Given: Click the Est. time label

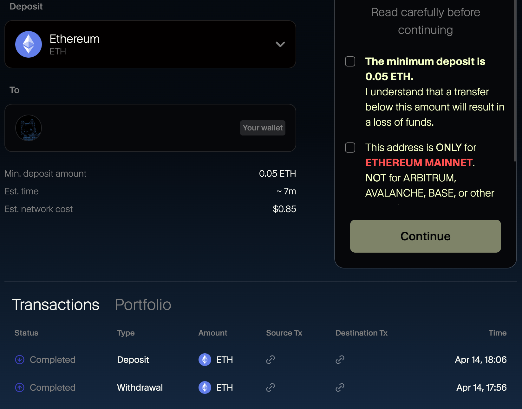Looking at the screenshot, I should [x=22, y=191].
